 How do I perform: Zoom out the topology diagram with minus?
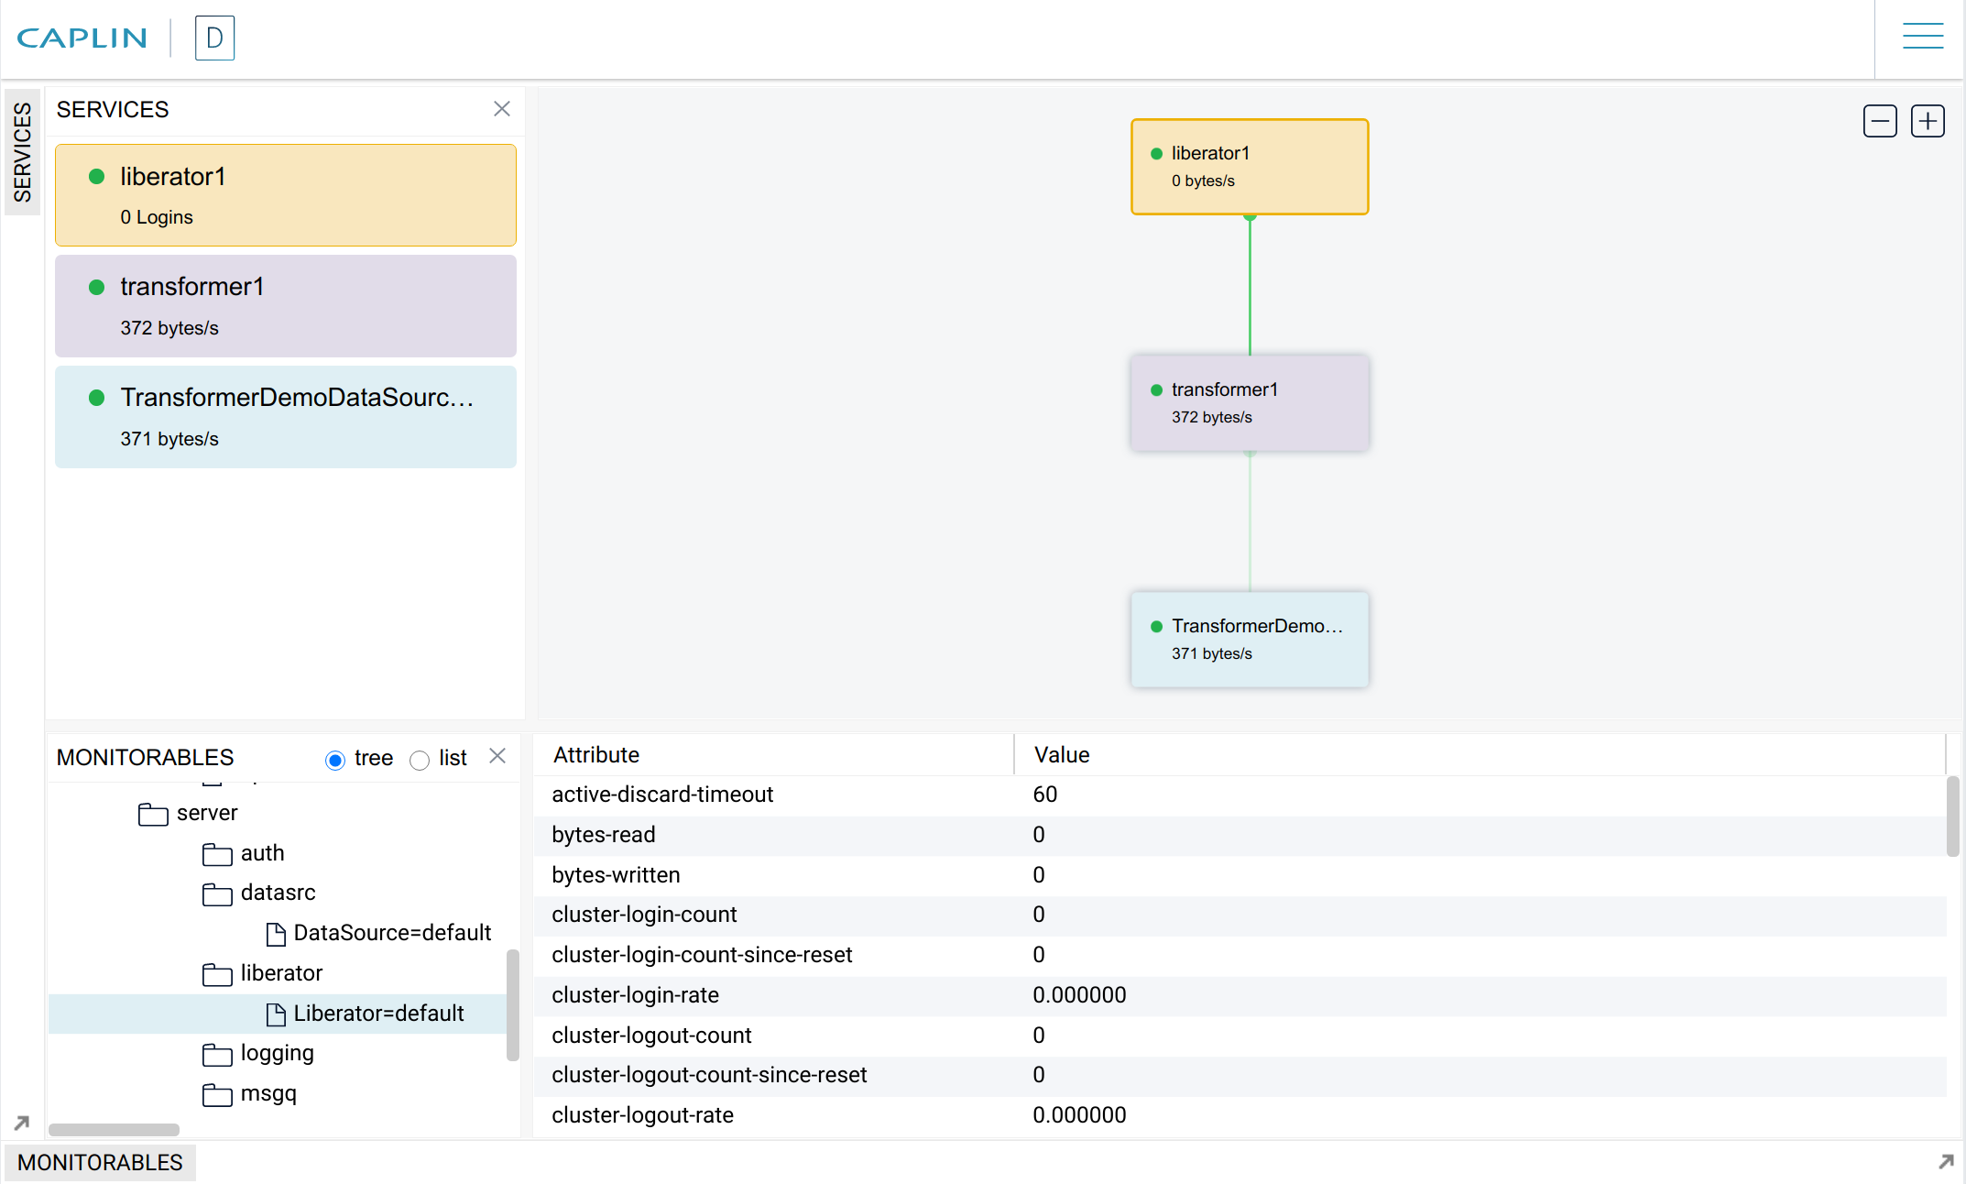pos(1880,121)
